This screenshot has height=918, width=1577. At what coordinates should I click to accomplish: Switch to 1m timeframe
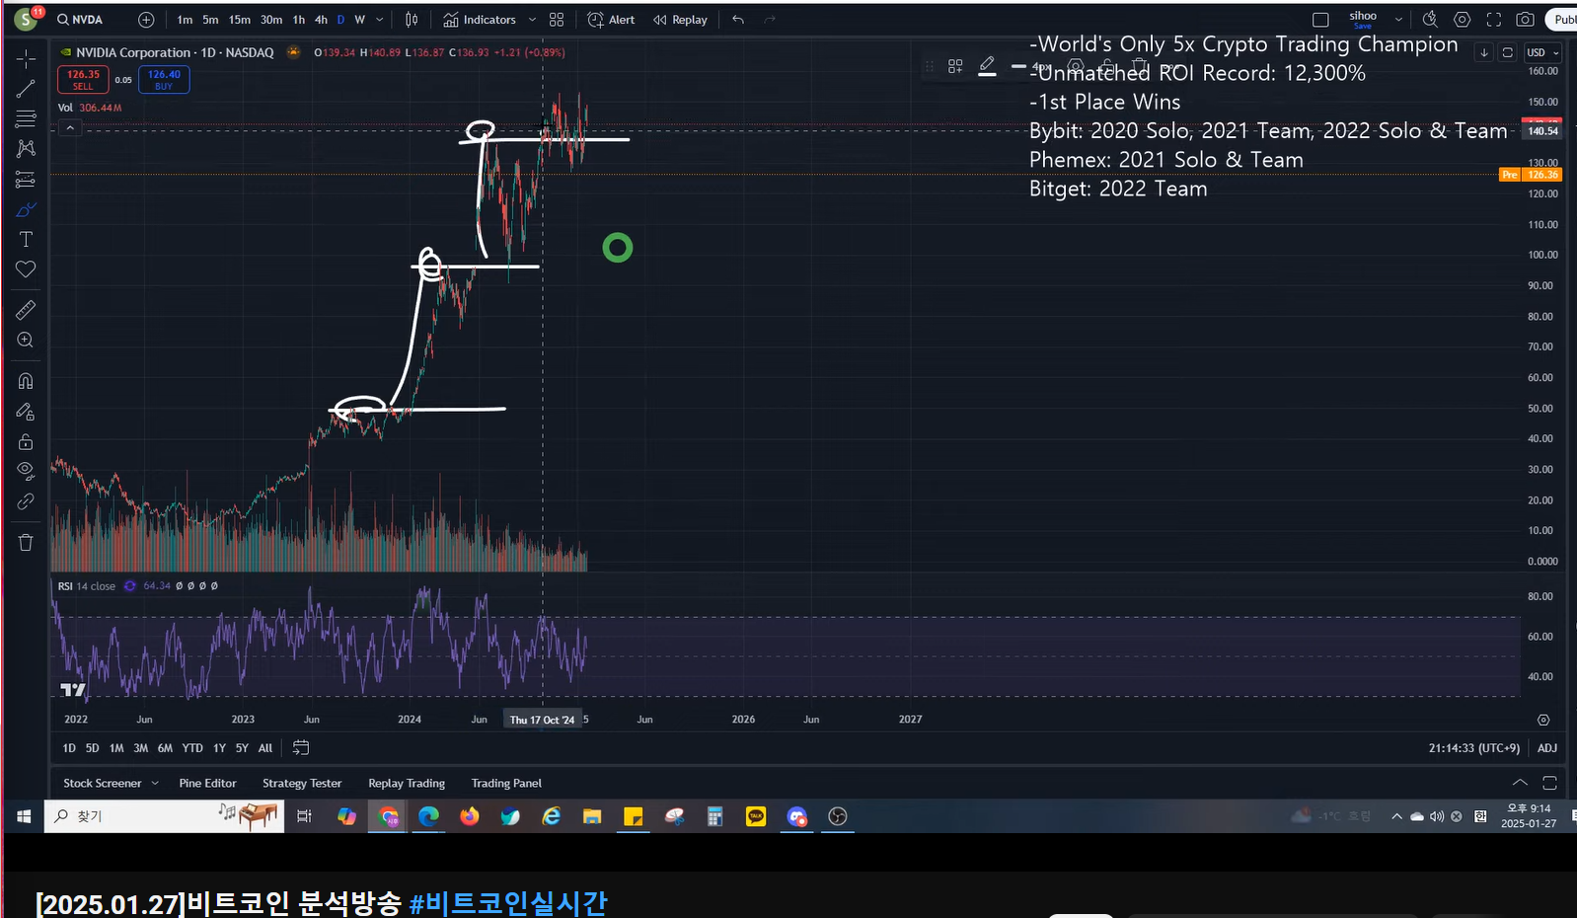point(185,20)
